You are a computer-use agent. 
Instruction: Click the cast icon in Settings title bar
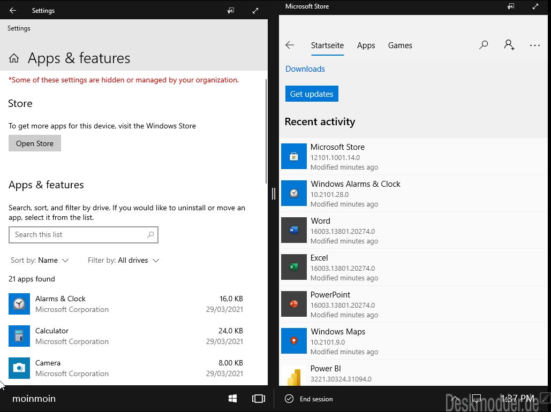tap(231, 11)
